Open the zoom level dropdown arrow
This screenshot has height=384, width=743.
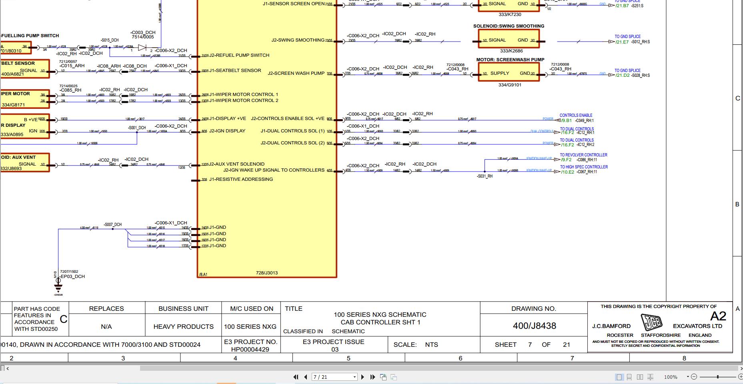(688, 377)
